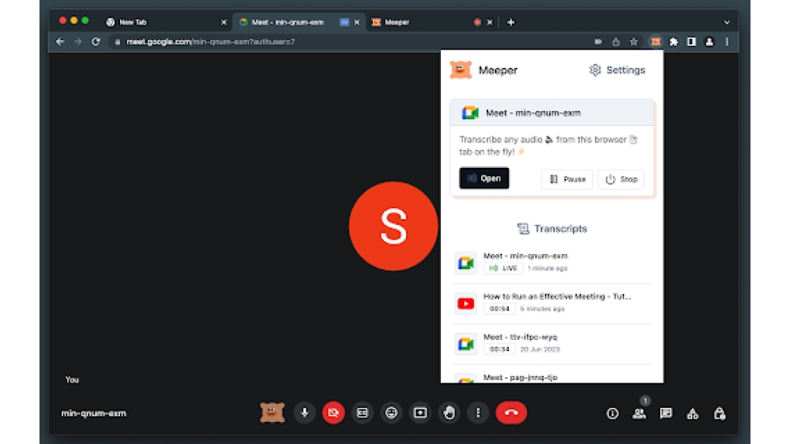
Task: Turn on the camera in Meet
Action: 333,412
